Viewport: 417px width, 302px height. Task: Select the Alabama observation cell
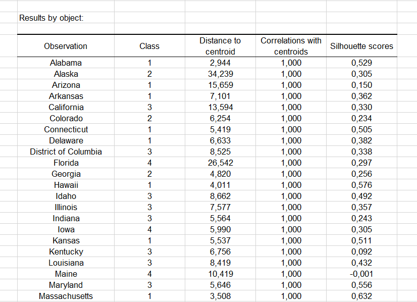point(66,63)
